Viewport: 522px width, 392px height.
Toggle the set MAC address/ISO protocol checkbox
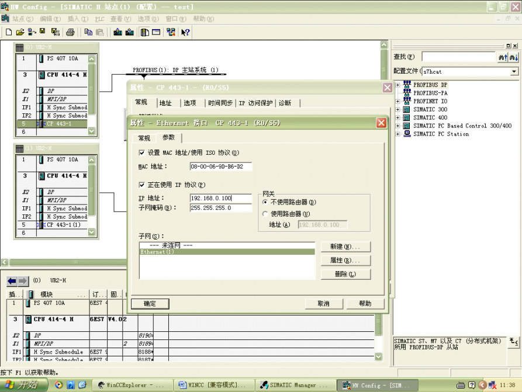[x=141, y=153]
